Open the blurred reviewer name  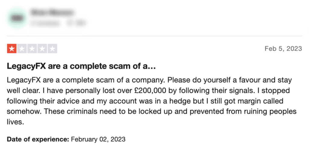[52, 12]
